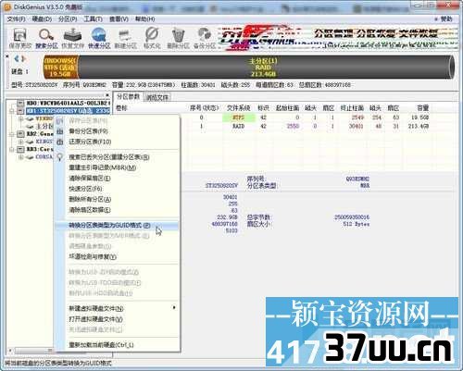This screenshot has width=463, height=371.
Task: Expand the CORSA partition node under HD3
Action: [21, 157]
